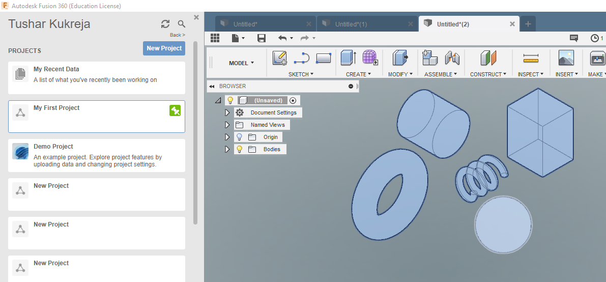Screen dimensions: 606x282
Task: Open the undo history dropdown arrow
Action: pos(292,38)
